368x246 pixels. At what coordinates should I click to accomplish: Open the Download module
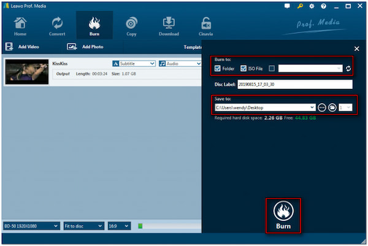tap(169, 26)
